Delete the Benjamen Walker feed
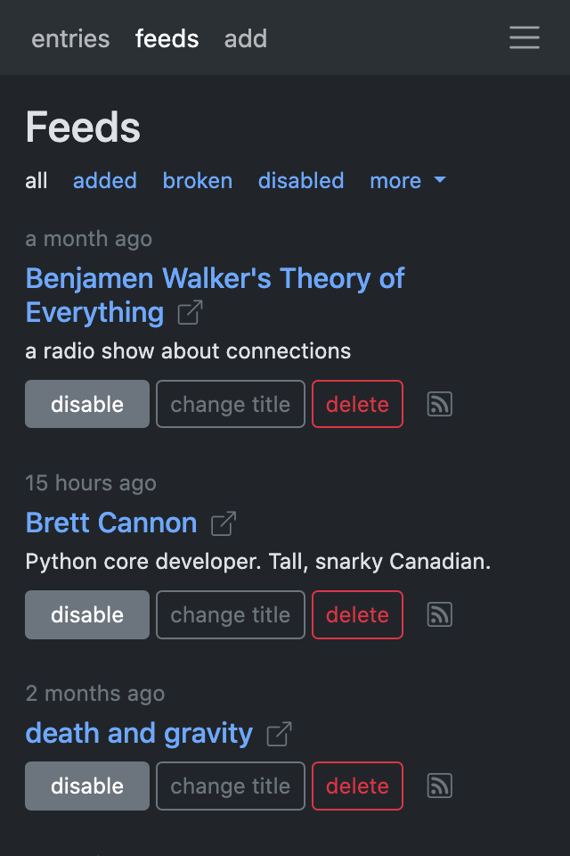This screenshot has width=570, height=856. pos(357,403)
